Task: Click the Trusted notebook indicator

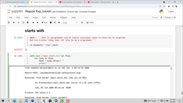Action: [x=155, y=17]
